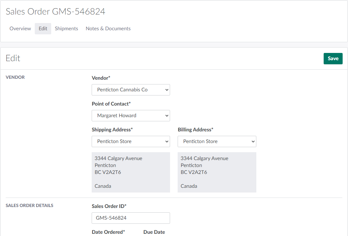The height and width of the screenshot is (236, 348).
Task: Click the billing address details box
Action: 217,172
